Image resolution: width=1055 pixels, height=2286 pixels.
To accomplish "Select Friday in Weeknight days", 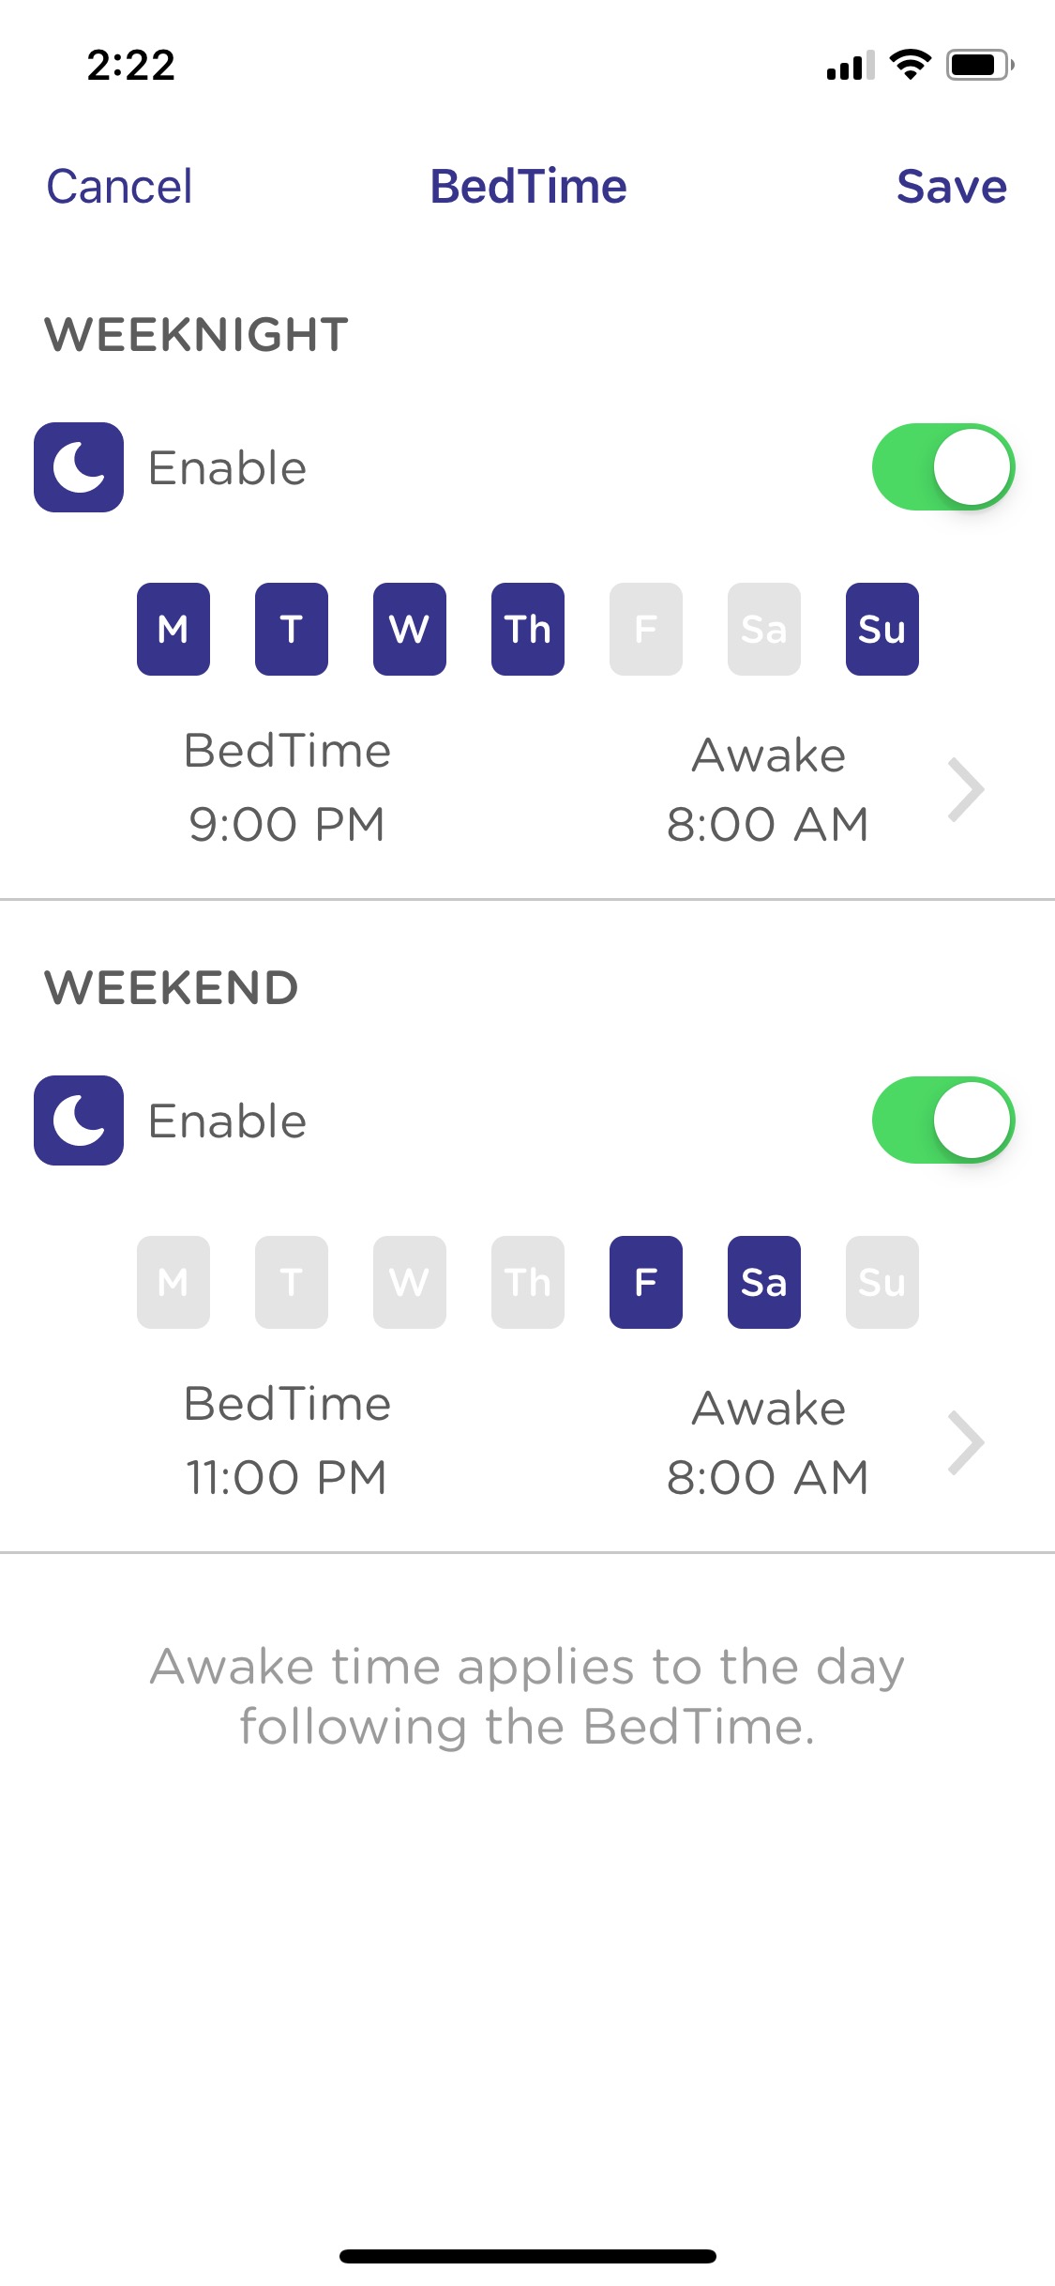I will click(x=646, y=629).
